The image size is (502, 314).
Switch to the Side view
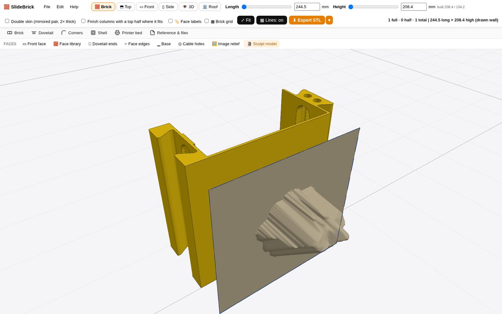click(x=168, y=7)
